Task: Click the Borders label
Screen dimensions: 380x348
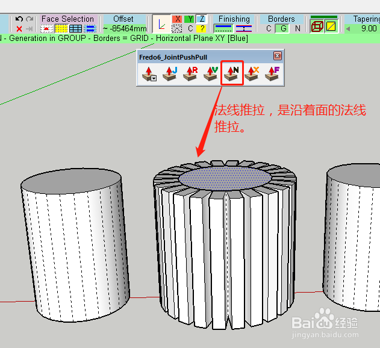Action: pos(281,19)
